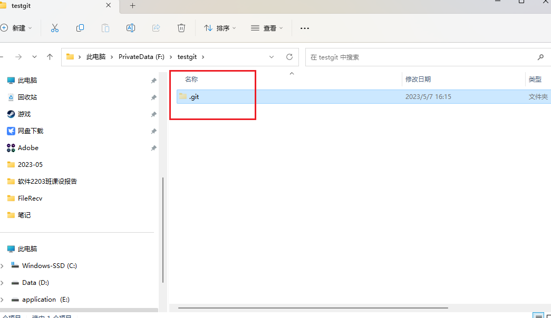This screenshot has height=318, width=551.
Task: Go up one folder level
Action: tap(50, 57)
